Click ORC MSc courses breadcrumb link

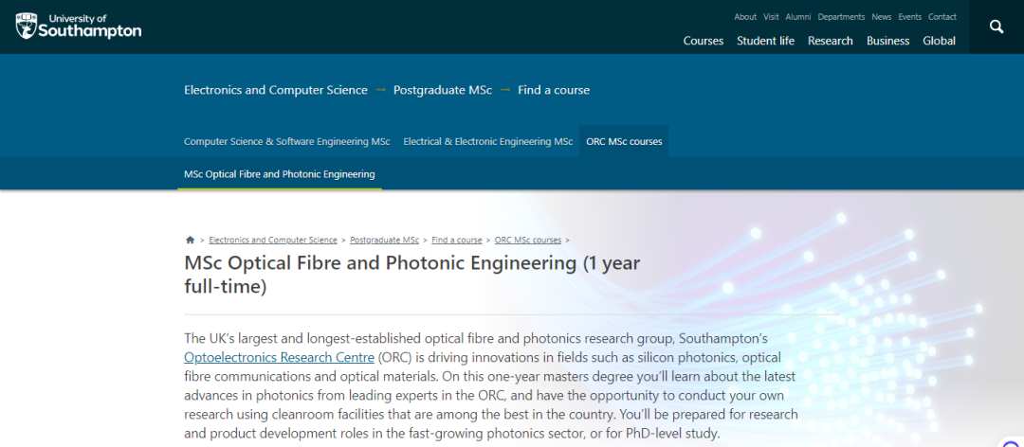tap(527, 241)
